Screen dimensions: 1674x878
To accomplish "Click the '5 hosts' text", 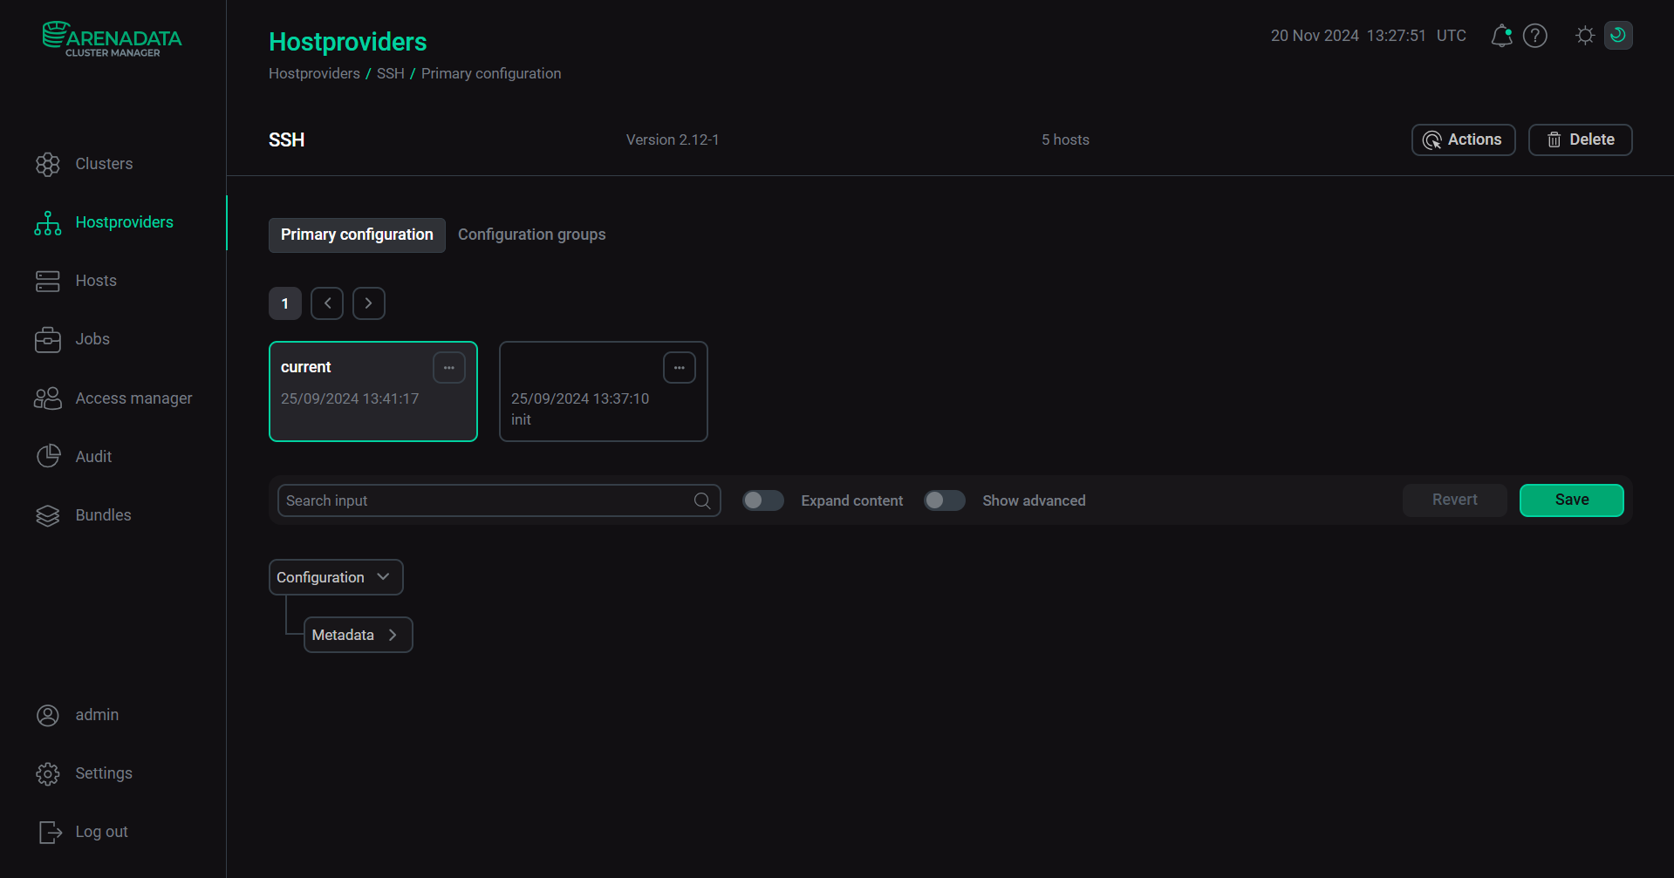I will click(x=1065, y=140).
